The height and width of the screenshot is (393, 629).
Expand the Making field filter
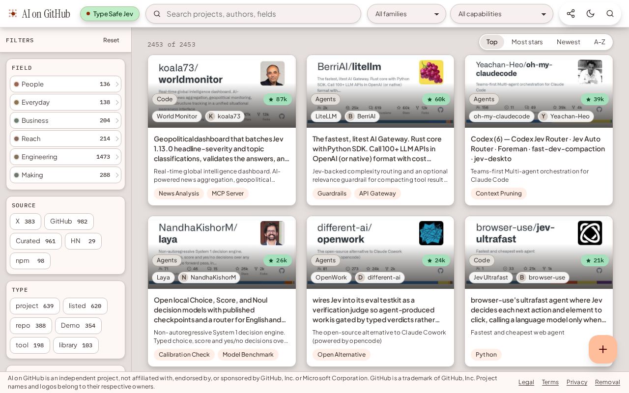click(x=65, y=175)
